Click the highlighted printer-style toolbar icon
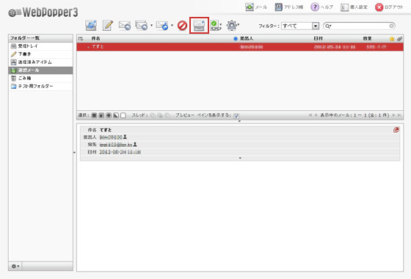 [199, 26]
